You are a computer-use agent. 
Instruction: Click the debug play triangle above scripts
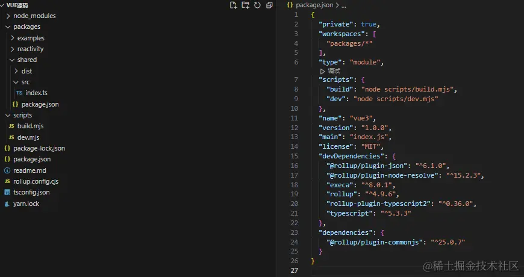[x=322, y=71]
